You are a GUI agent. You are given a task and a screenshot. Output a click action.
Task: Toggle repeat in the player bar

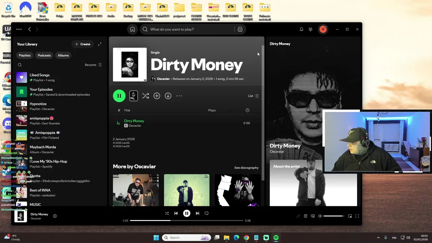[x=207, y=213]
